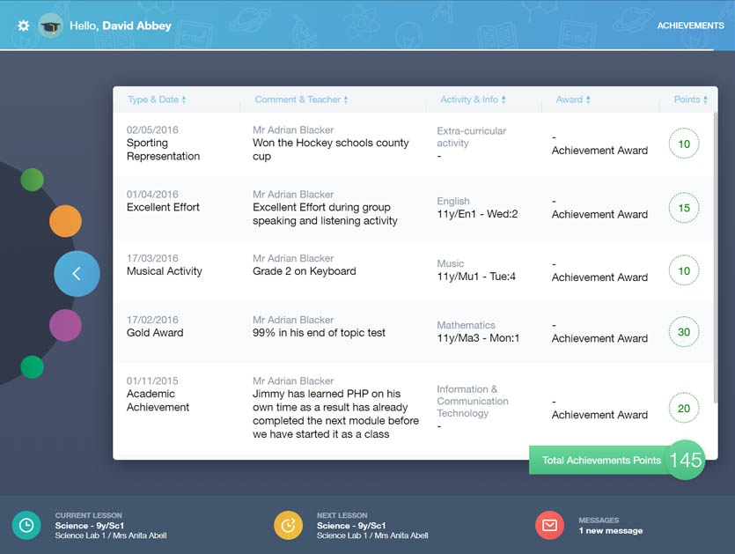Select the Gold Award type text
The width and height of the screenshot is (735, 554).
(155, 333)
